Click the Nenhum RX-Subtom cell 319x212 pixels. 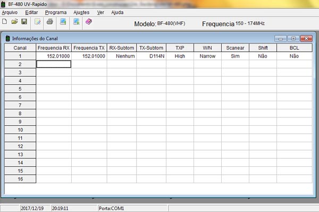pos(122,56)
